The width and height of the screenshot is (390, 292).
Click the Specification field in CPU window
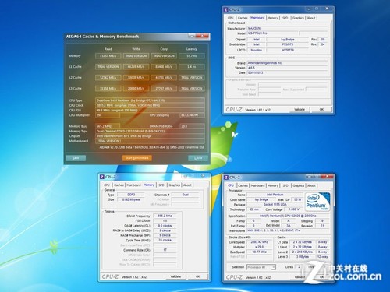pos(288,216)
